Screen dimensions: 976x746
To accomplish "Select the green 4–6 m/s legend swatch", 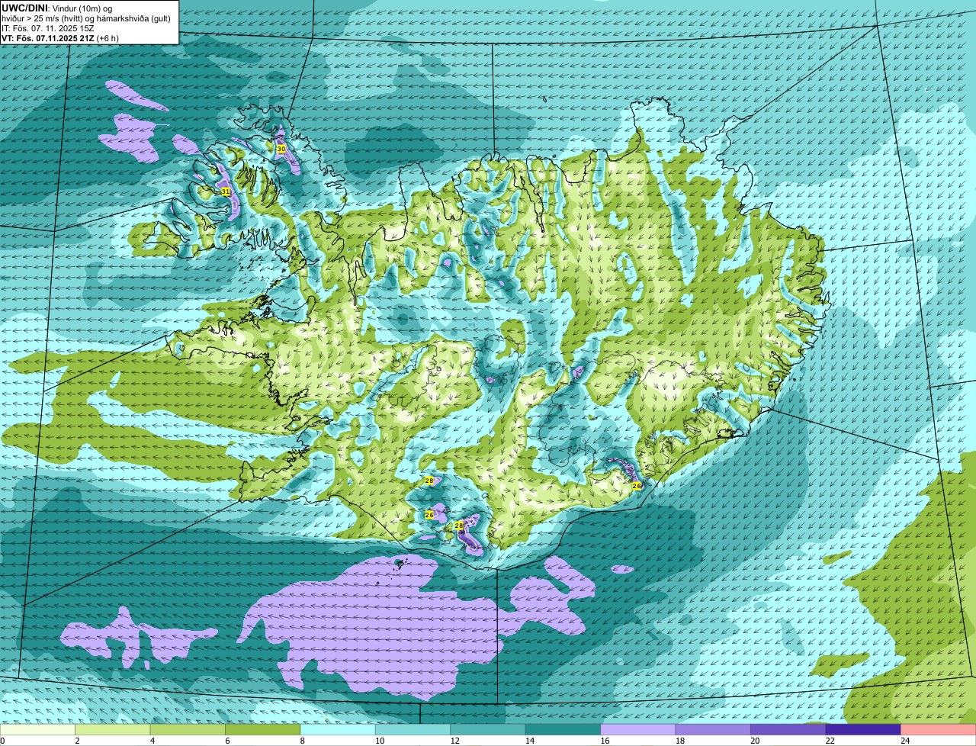I will (189, 729).
